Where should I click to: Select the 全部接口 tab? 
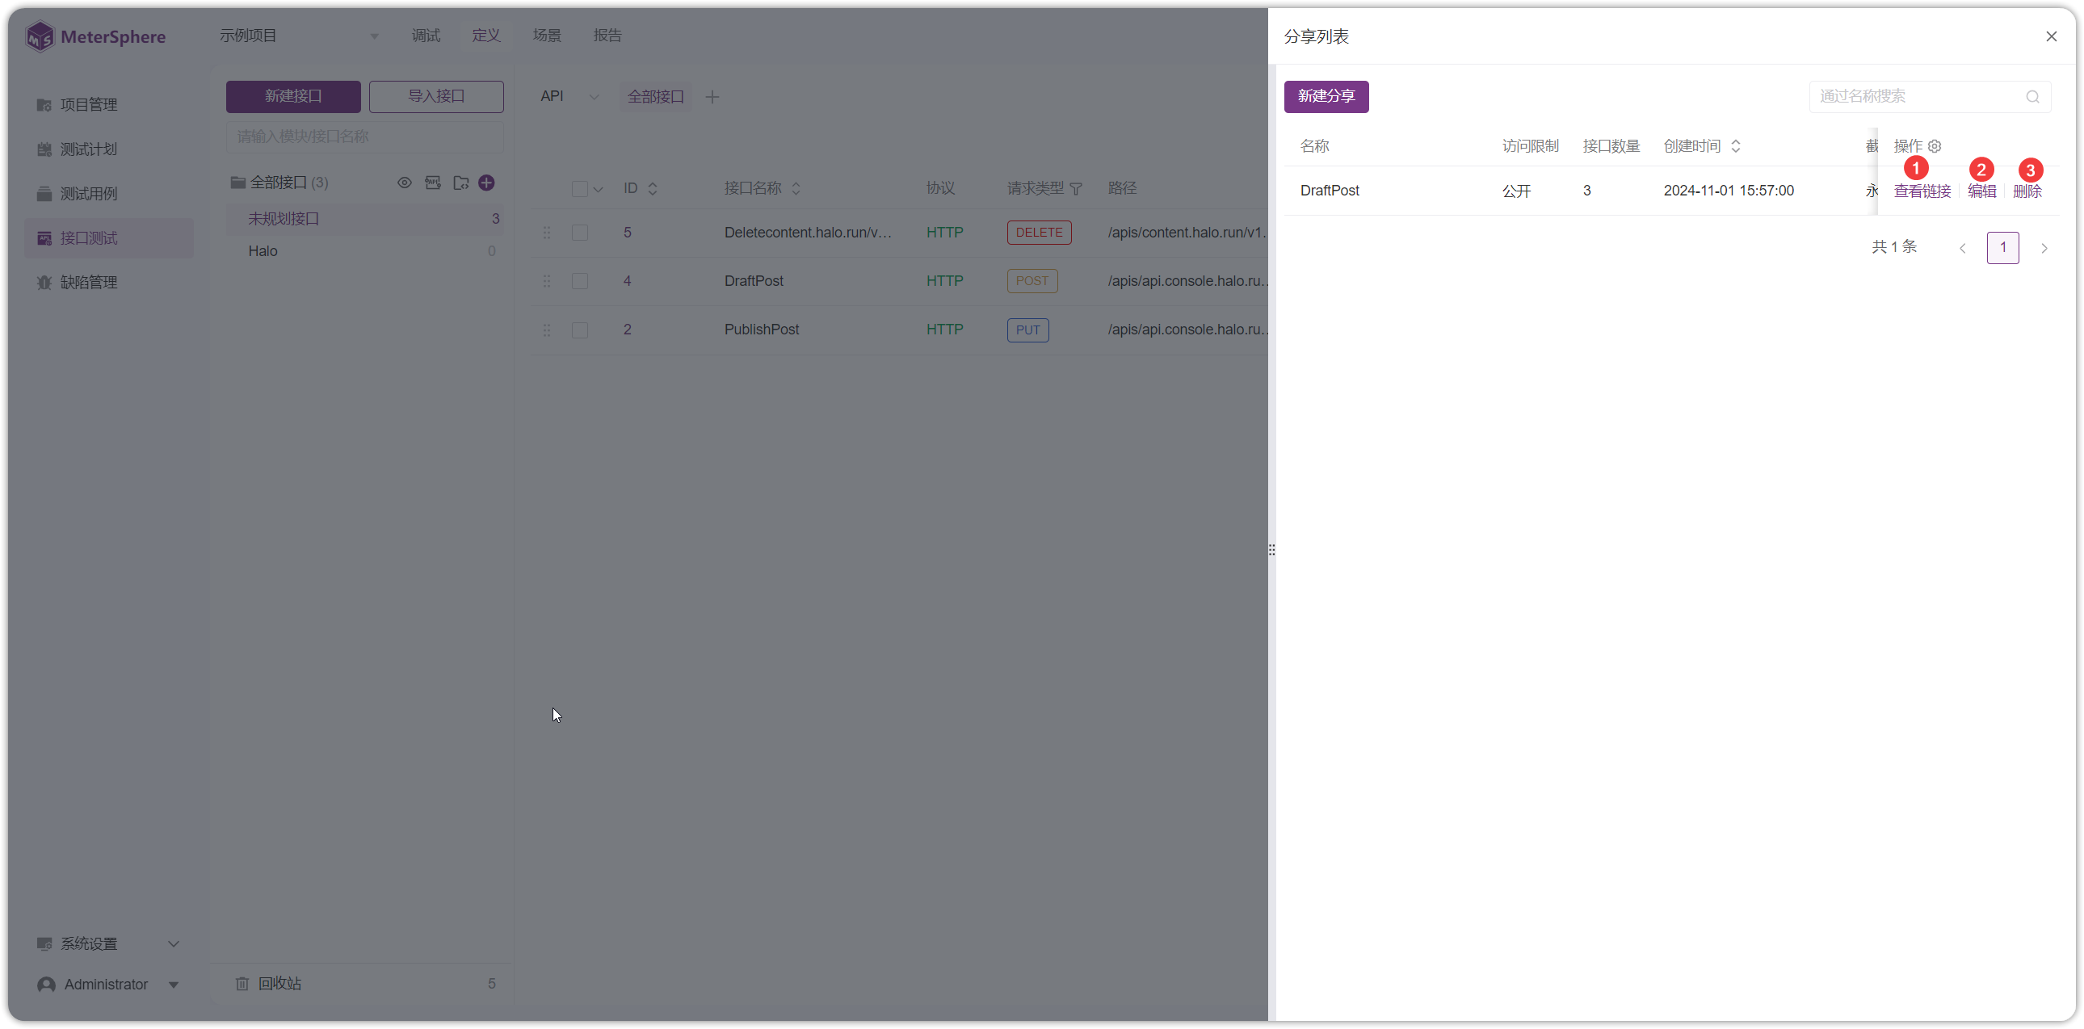(x=656, y=97)
